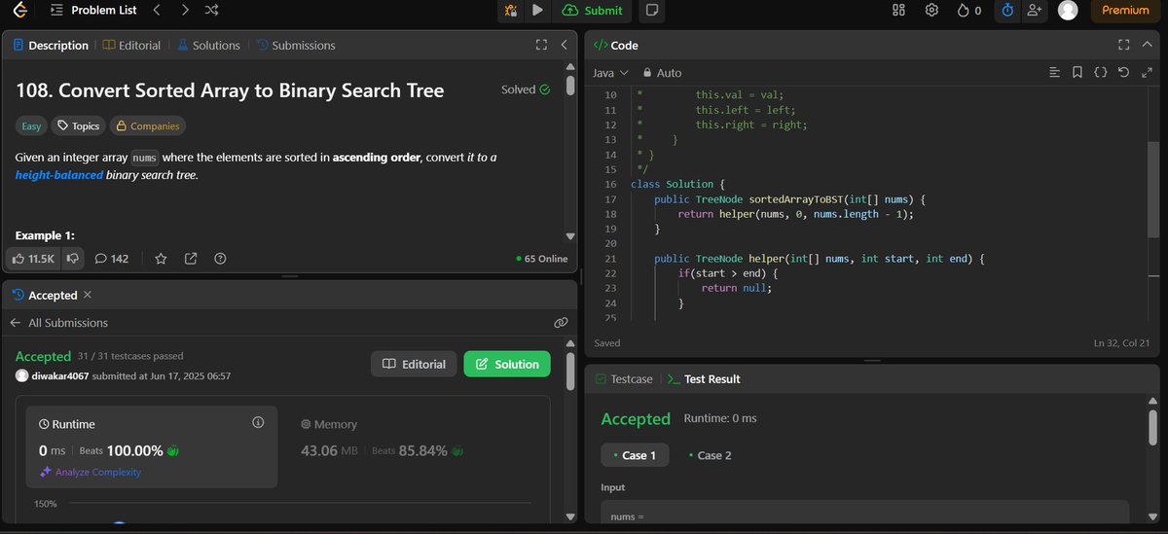Viewport: 1168px width, 534px height.
Task: Click the diwakar4067 username
Action: click(x=60, y=375)
